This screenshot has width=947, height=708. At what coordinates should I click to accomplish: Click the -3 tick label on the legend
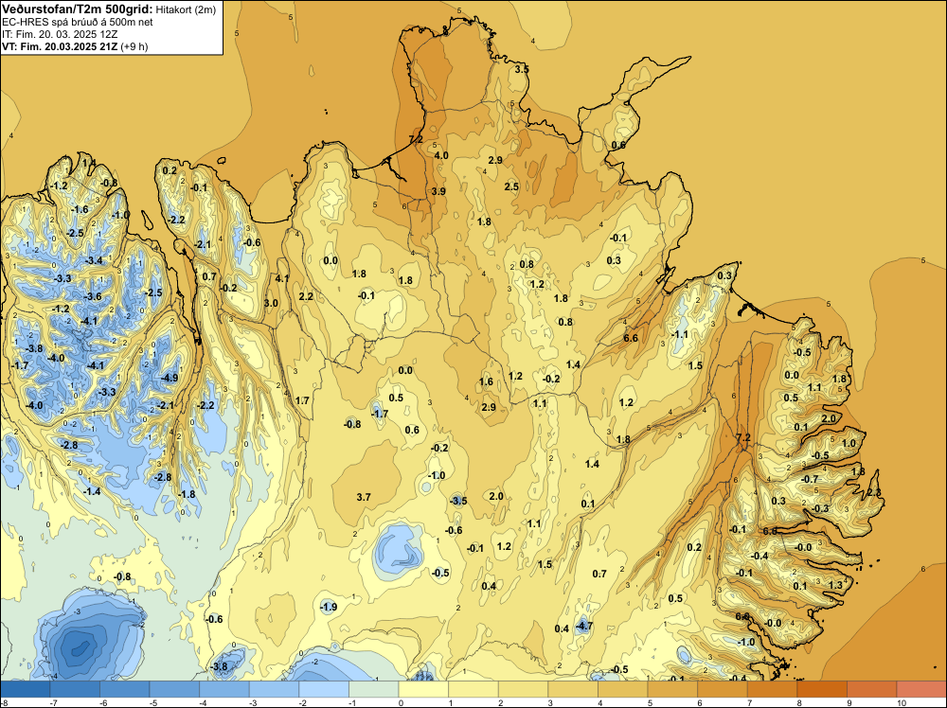click(x=252, y=703)
